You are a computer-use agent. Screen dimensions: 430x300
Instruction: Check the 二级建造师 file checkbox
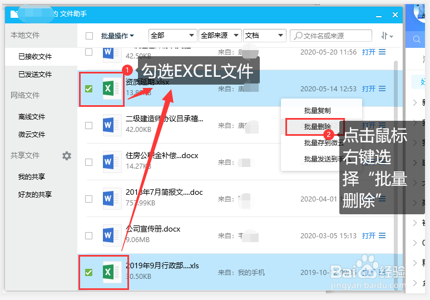(88, 125)
